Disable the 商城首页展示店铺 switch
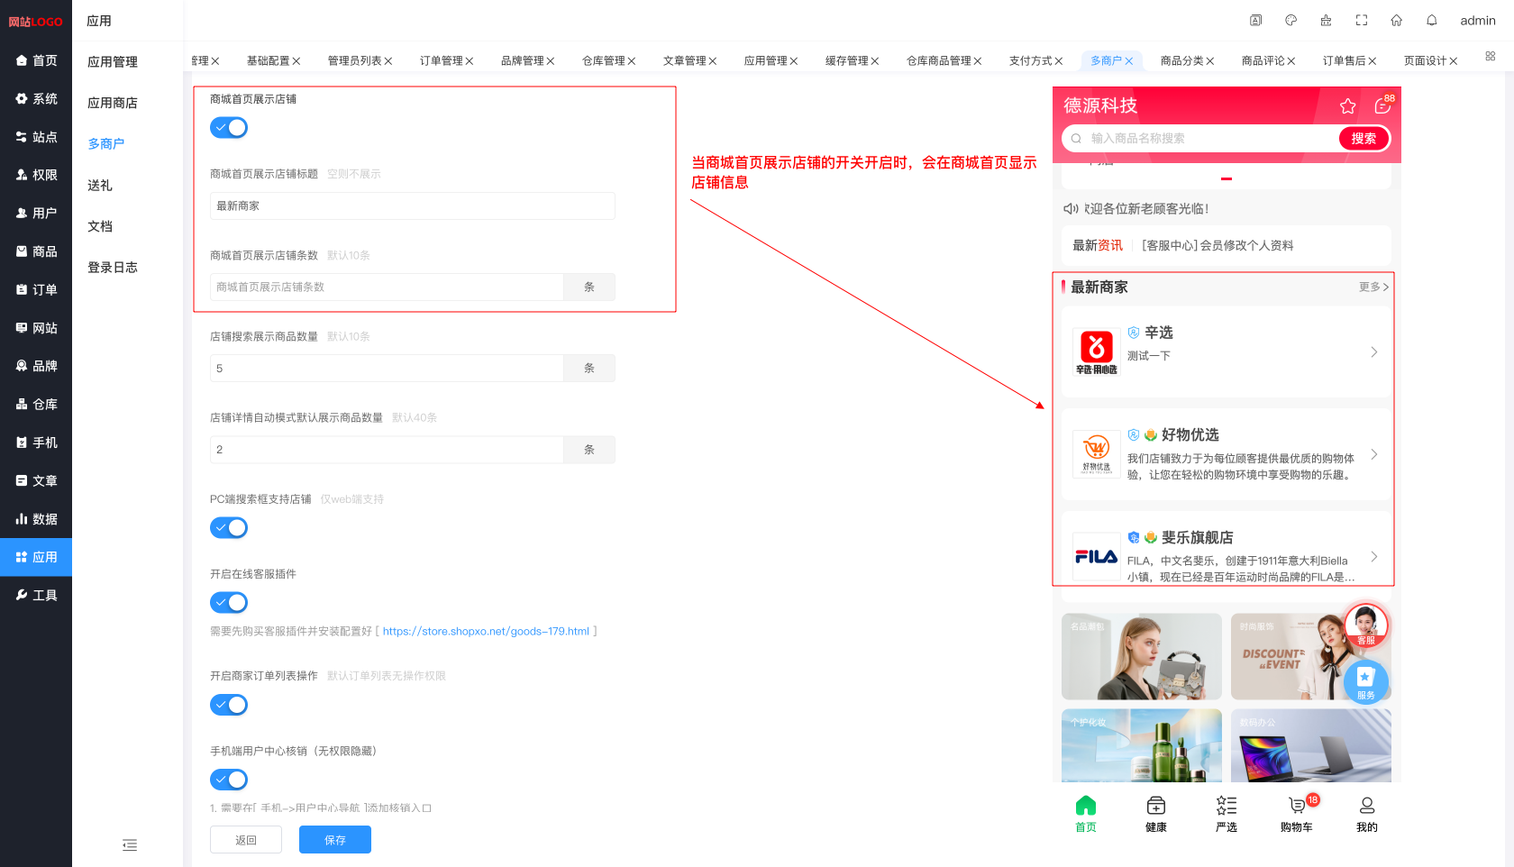The height and width of the screenshot is (867, 1514). pyautogui.click(x=229, y=128)
